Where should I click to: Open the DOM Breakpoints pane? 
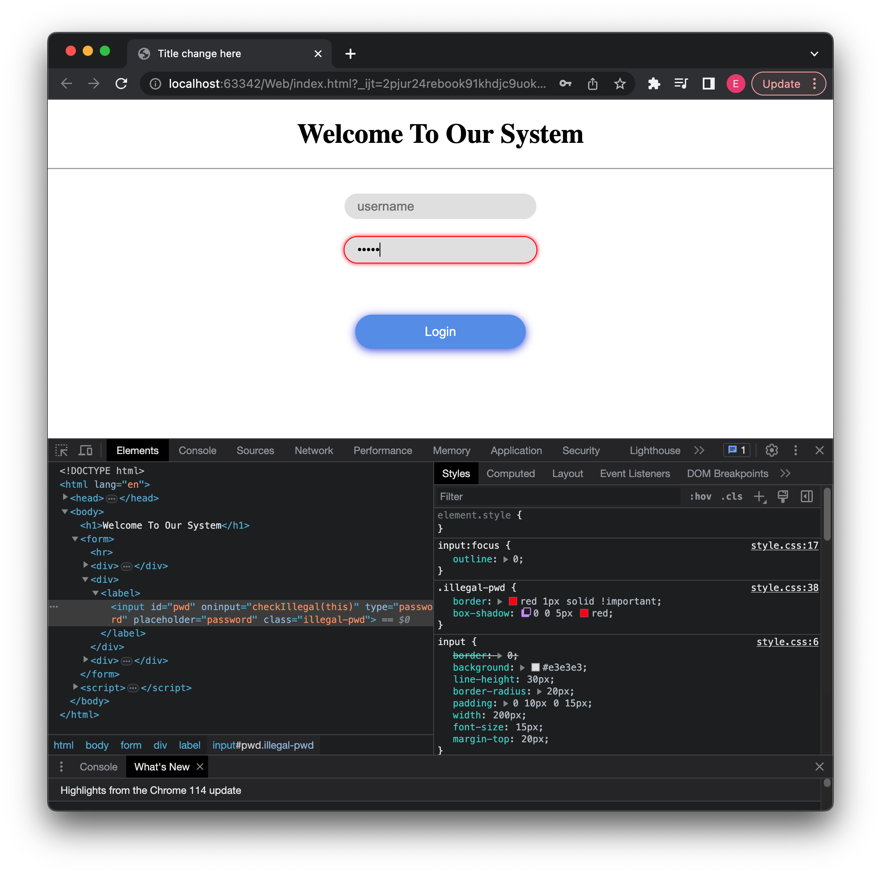(x=727, y=474)
